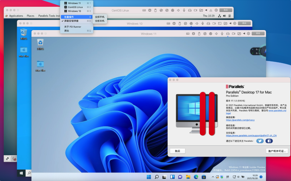Open File Explorer on Windows 11 taskbar
The image size is (291, 181).
tap(188, 177)
